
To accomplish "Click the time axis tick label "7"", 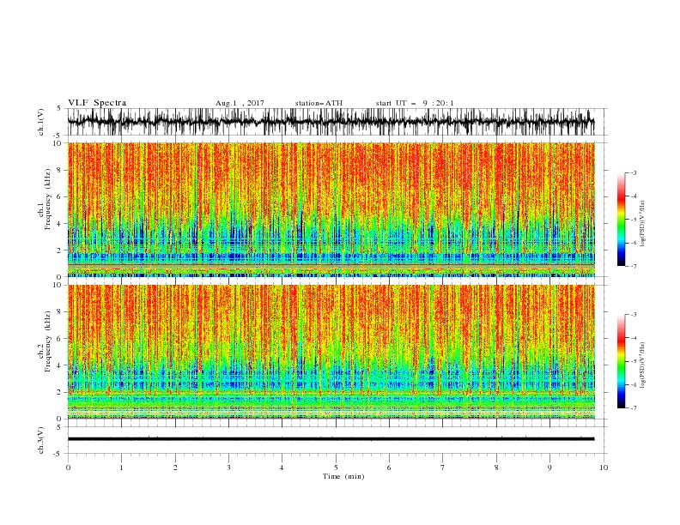I will pyautogui.click(x=442, y=468).
